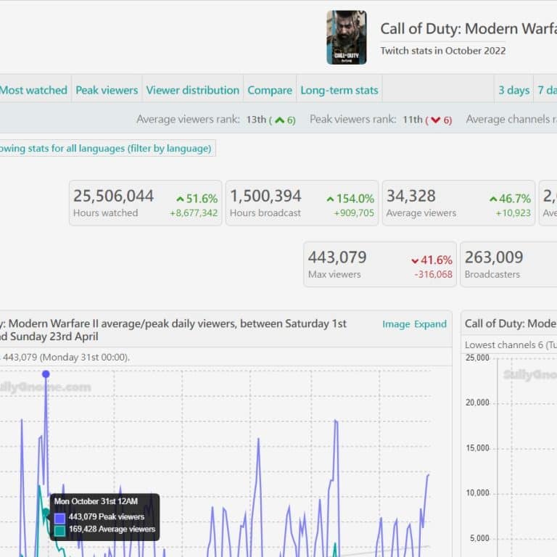Click the green arrow on Average viewers card
557x557 pixels.
(493, 199)
